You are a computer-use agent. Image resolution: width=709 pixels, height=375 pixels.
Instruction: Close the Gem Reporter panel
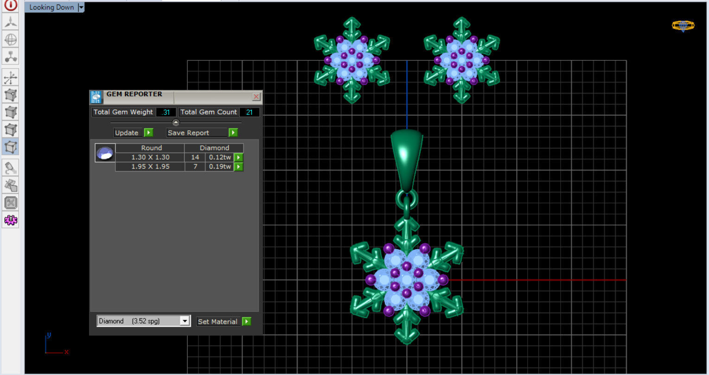(256, 96)
